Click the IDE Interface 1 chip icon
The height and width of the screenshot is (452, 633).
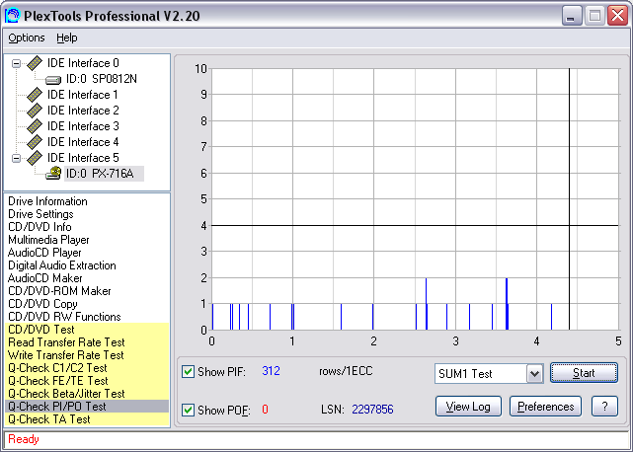click(35, 95)
